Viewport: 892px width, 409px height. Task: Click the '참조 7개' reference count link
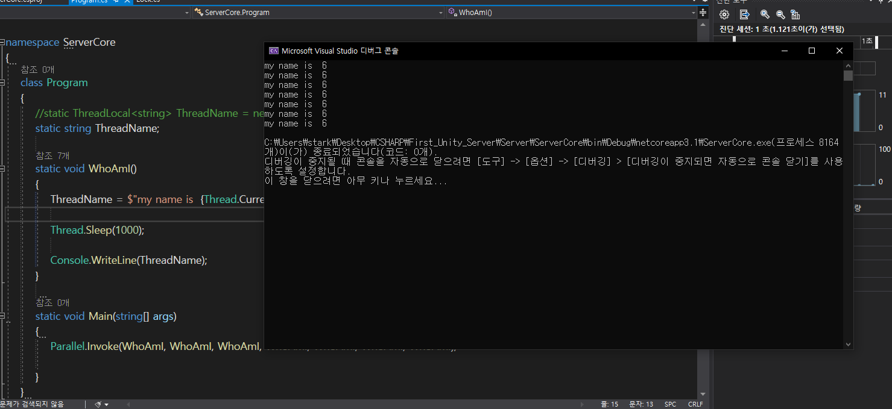coord(52,155)
